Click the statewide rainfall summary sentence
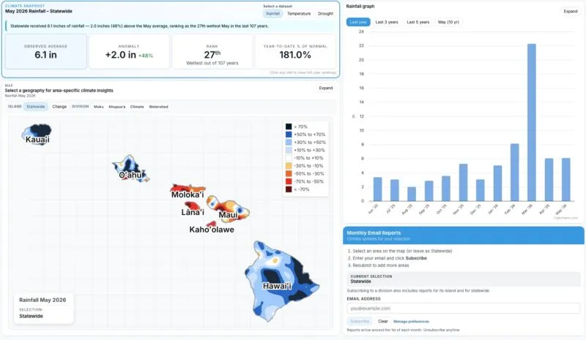The image size is (586, 340). [x=139, y=26]
